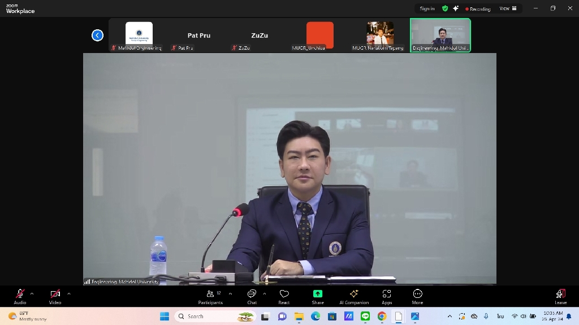Screen dimensions: 579x325
Task: Expand the caret next to Participants
Action: (230, 293)
